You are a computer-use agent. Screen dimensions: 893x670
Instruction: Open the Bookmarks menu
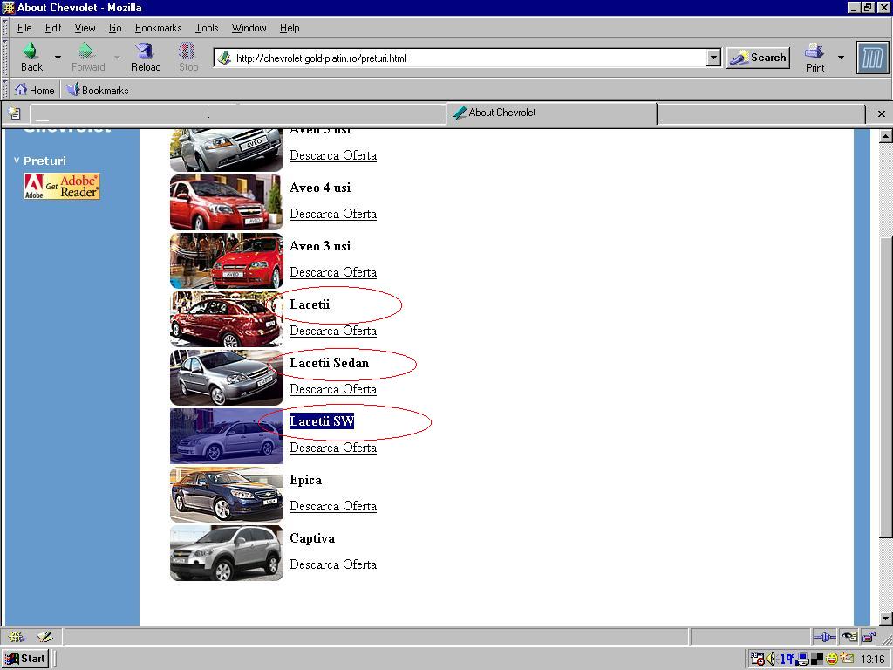coord(159,28)
